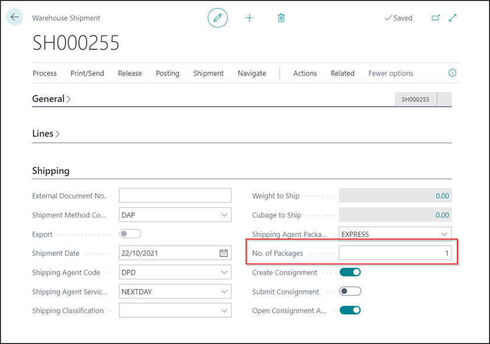
Task: Open the Shipment Date calendar picker
Action: pos(223,253)
